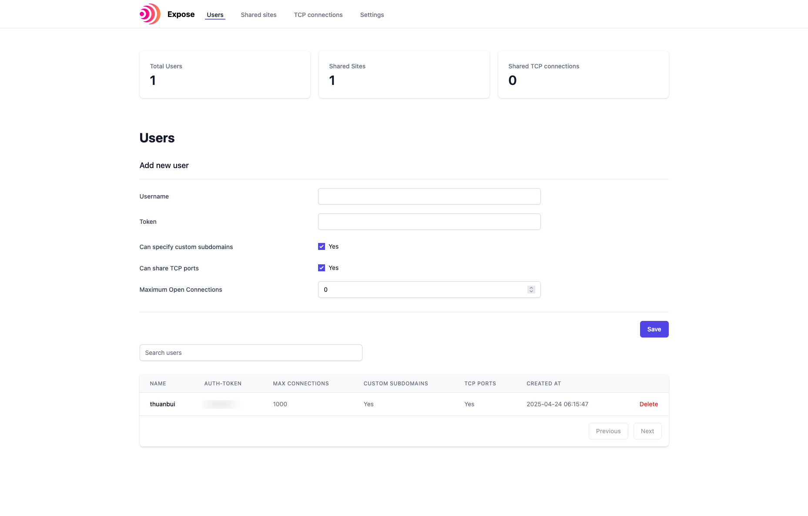808x516 pixels.
Task: Click the Next pagination button
Action: [647, 431]
